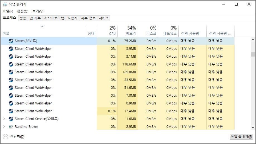Click the Runtime Broker name text

coord(26,126)
